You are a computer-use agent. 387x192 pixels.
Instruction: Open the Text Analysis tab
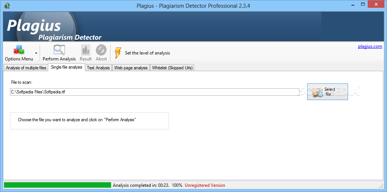point(98,68)
